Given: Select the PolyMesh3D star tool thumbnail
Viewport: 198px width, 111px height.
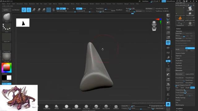Looking at the screenshot, I should 190,14.
